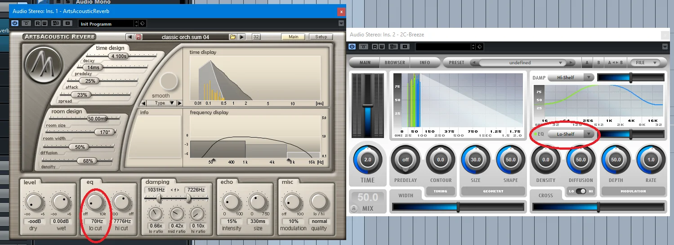Toggle bypass button in 2C-Breeze window
674x245 pixels.
point(363,46)
